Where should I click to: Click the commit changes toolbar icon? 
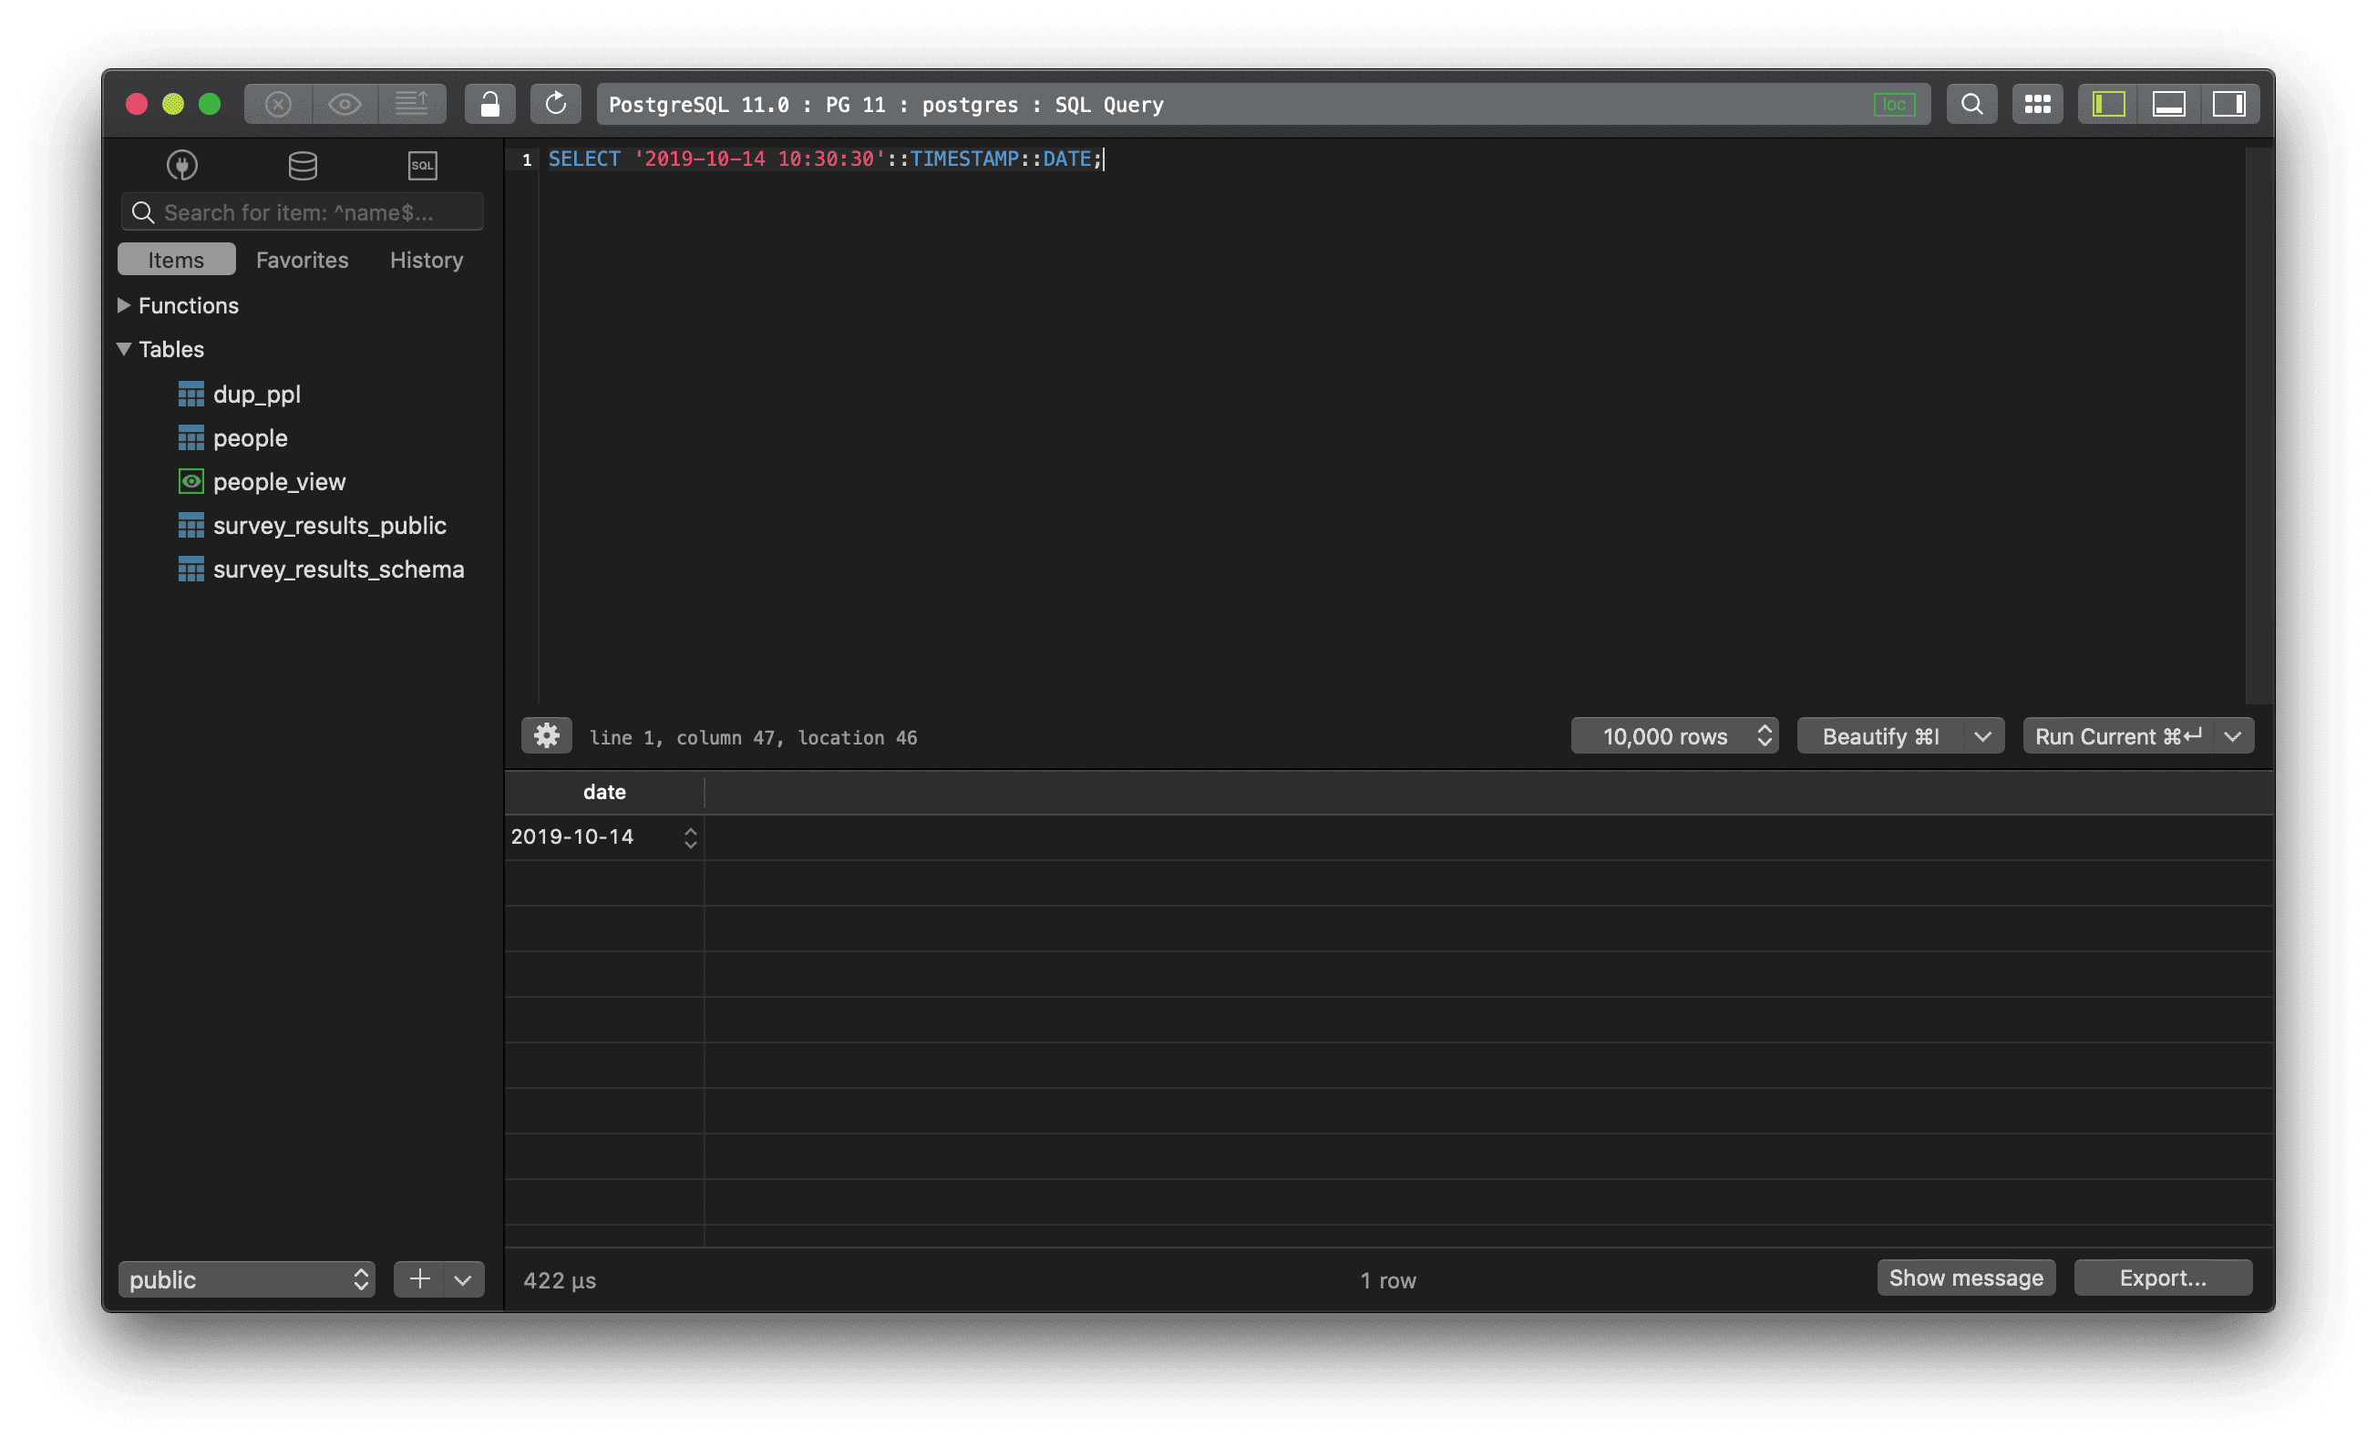point(412,104)
